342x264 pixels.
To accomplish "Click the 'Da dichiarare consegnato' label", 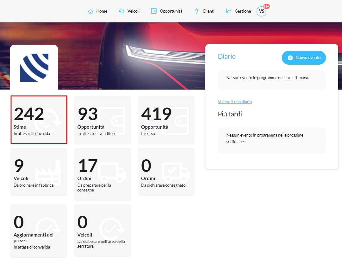I will pyautogui.click(x=163, y=185).
